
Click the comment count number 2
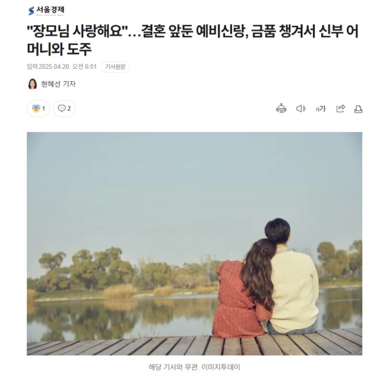point(69,109)
